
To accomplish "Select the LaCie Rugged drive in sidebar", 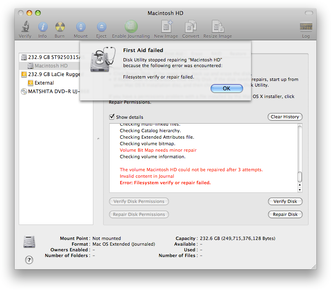I will (53, 74).
